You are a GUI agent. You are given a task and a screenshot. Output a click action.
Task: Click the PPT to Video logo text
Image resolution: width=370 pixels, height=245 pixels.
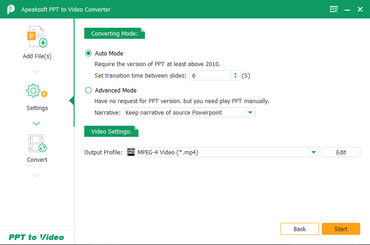click(36, 237)
